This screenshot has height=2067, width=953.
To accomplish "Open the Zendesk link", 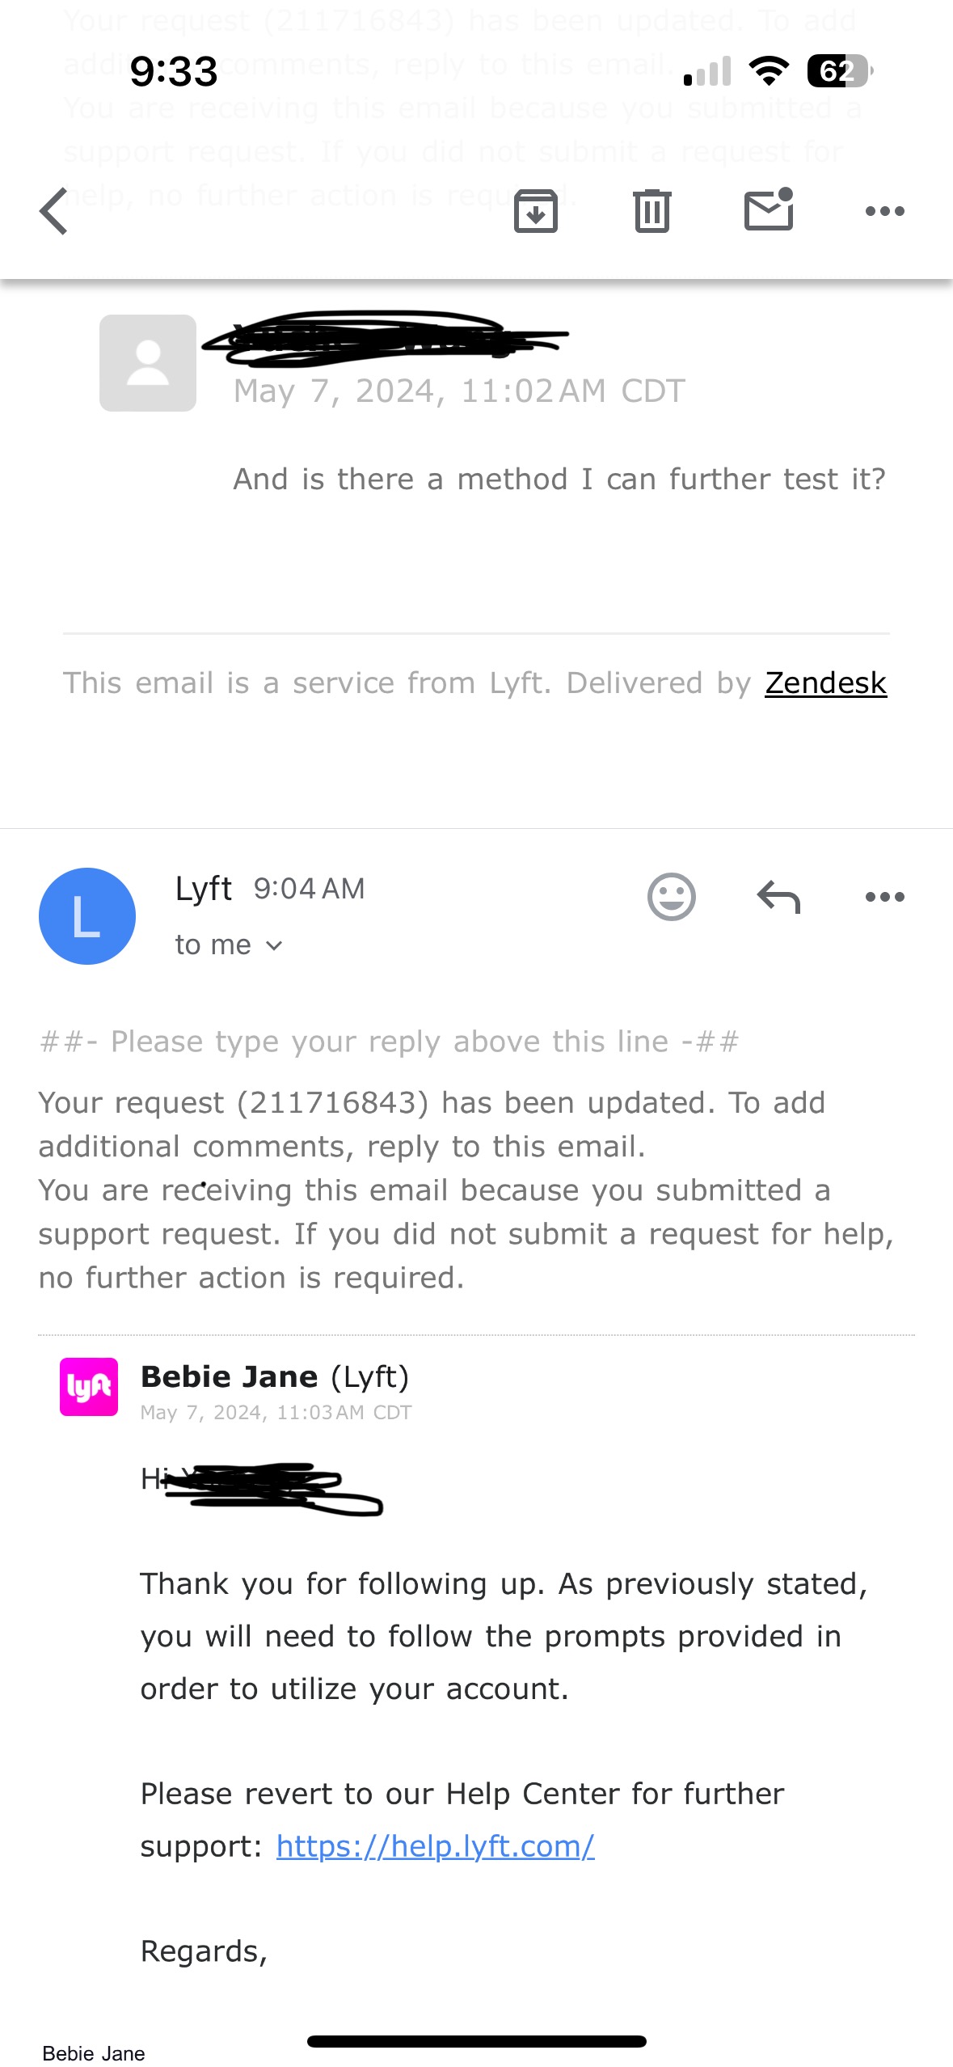I will [x=824, y=683].
